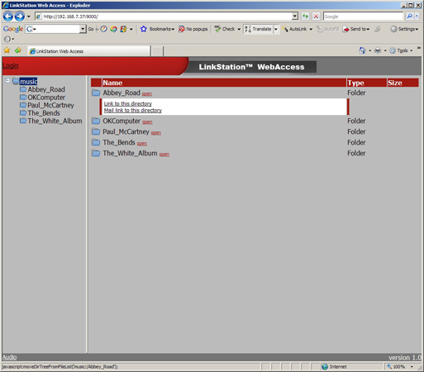Click the colorful blocks toolbar icon
This screenshot has height=372, width=424.
coord(123,29)
